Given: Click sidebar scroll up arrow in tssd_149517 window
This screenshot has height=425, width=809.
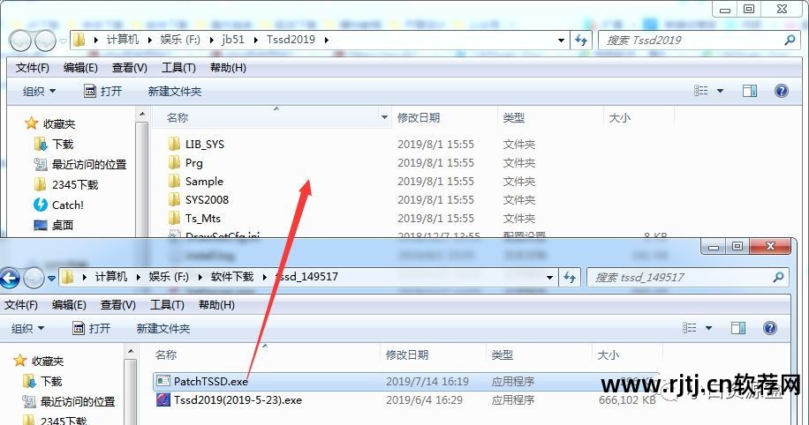Looking at the screenshot, I should (131, 351).
